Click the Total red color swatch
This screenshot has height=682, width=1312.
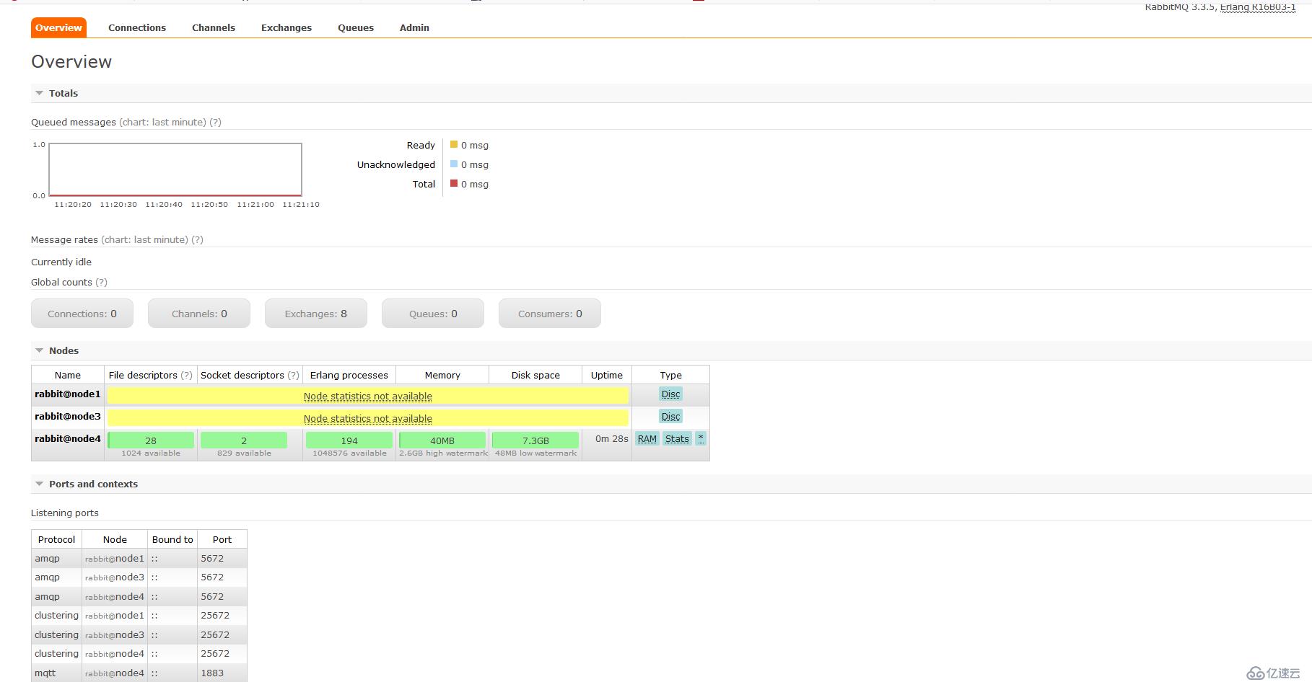(454, 183)
